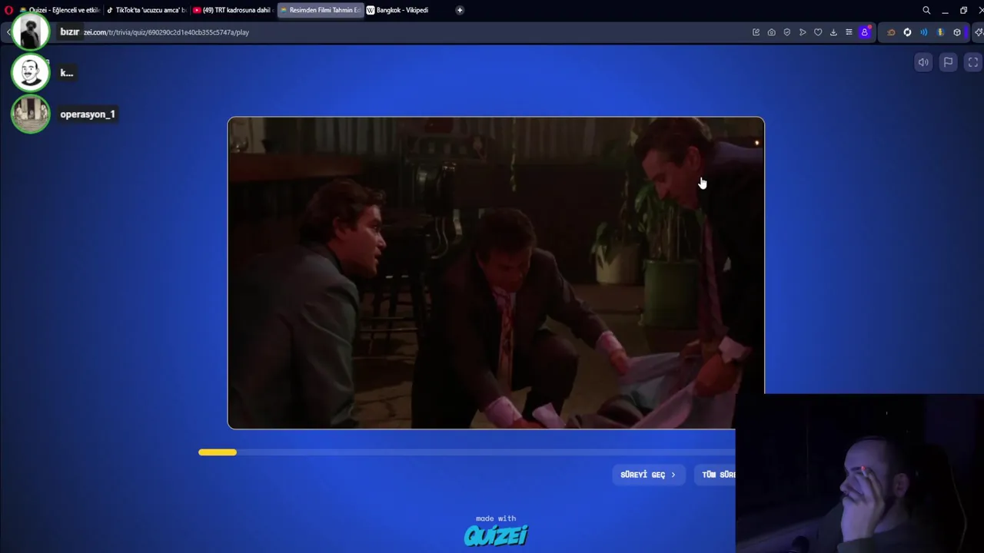The image size is (984, 553).
Task: Enter fullscreen mode in quiz
Action: tap(973, 62)
